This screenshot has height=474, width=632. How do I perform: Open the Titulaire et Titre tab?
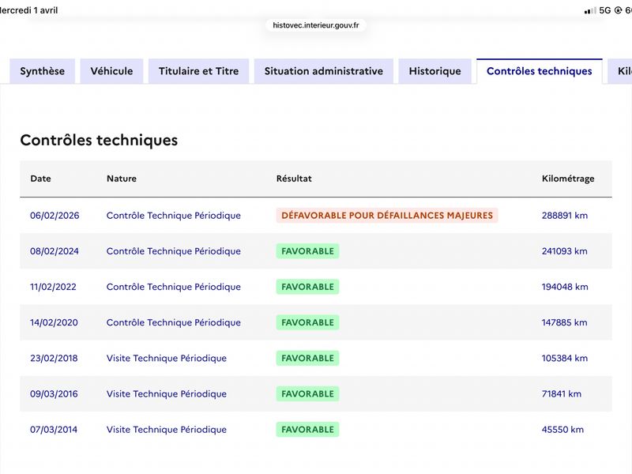[x=199, y=71]
